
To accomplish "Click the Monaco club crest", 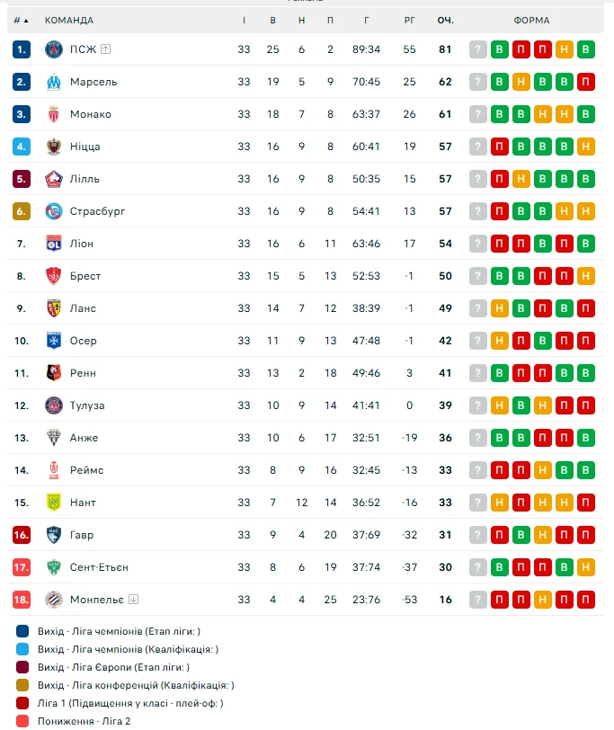I will (x=53, y=114).
